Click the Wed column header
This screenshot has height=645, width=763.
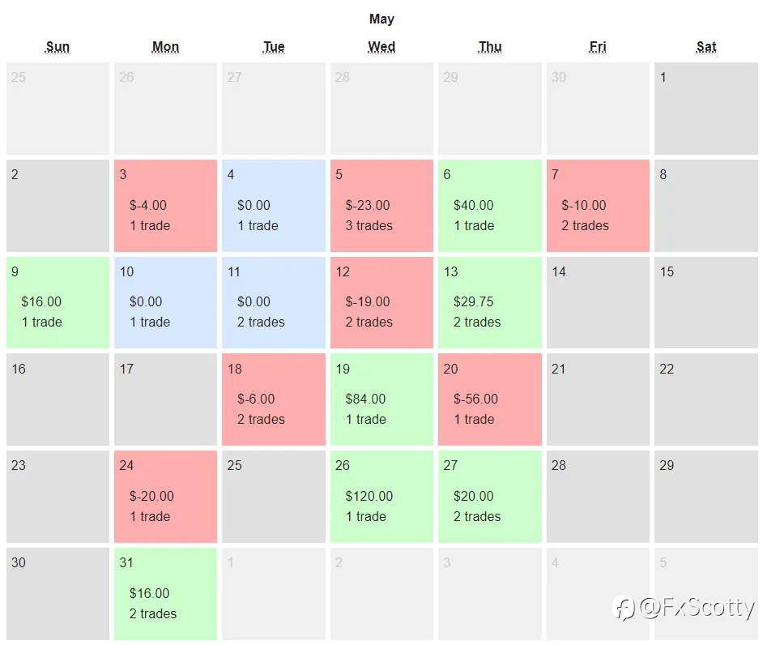tap(381, 47)
